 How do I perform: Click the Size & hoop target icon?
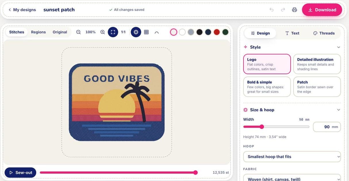(246, 110)
